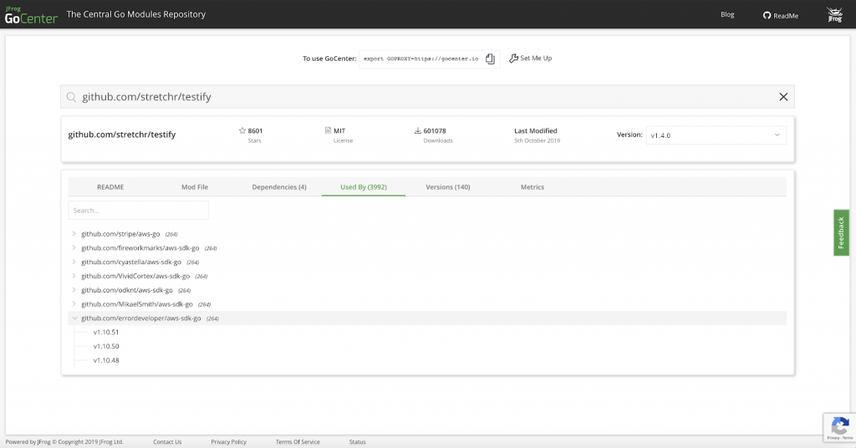856x448 pixels.
Task: Switch to the README tab
Action: [110, 187]
